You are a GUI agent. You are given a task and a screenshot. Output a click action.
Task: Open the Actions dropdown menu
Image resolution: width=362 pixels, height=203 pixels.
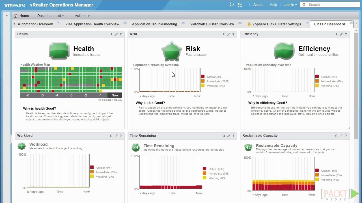(x=82, y=16)
